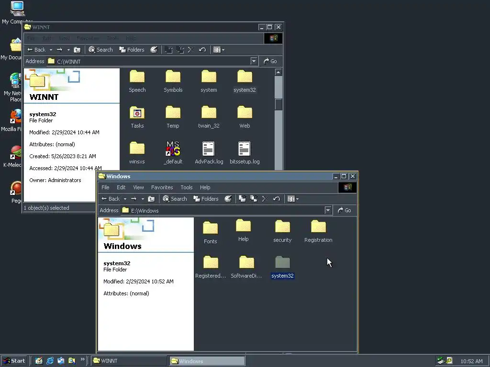Expand Forward history arrow in WINNT window
This screenshot has height=367, width=490.
[x=68, y=50]
